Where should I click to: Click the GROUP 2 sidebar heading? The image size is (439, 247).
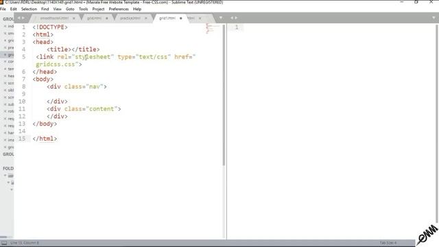(8, 154)
